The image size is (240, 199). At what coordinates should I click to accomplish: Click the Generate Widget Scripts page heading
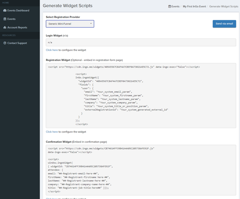[68, 6]
